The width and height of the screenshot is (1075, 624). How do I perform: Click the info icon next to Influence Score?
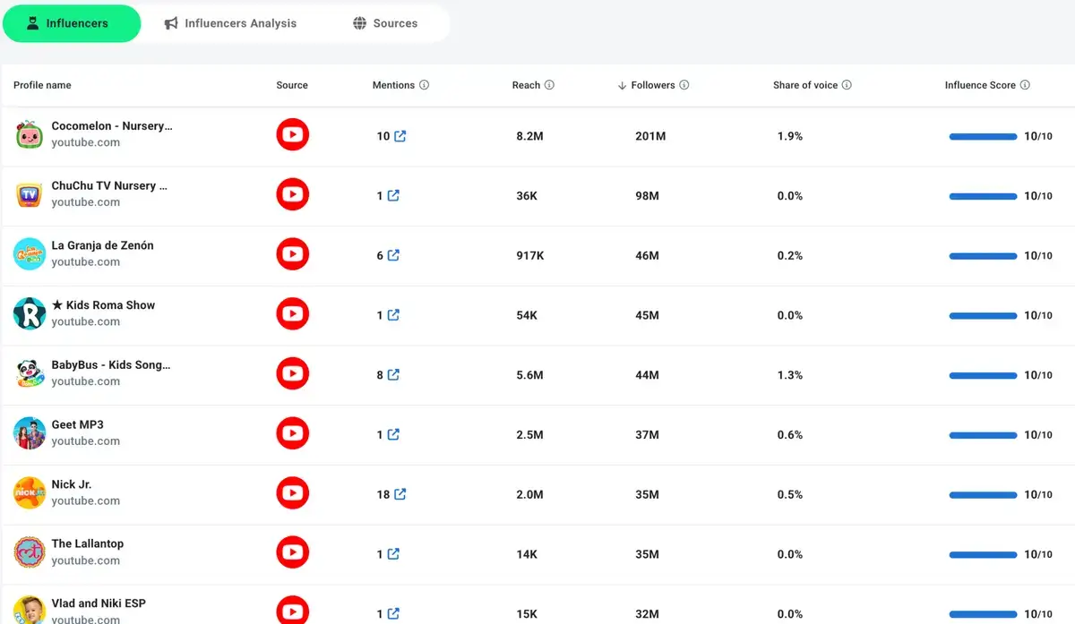pyautogui.click(x=1025, y=85)
